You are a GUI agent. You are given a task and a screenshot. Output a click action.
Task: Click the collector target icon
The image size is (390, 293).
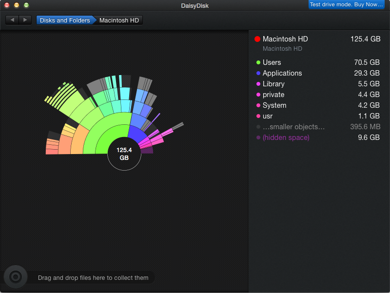tap(16, 277)
